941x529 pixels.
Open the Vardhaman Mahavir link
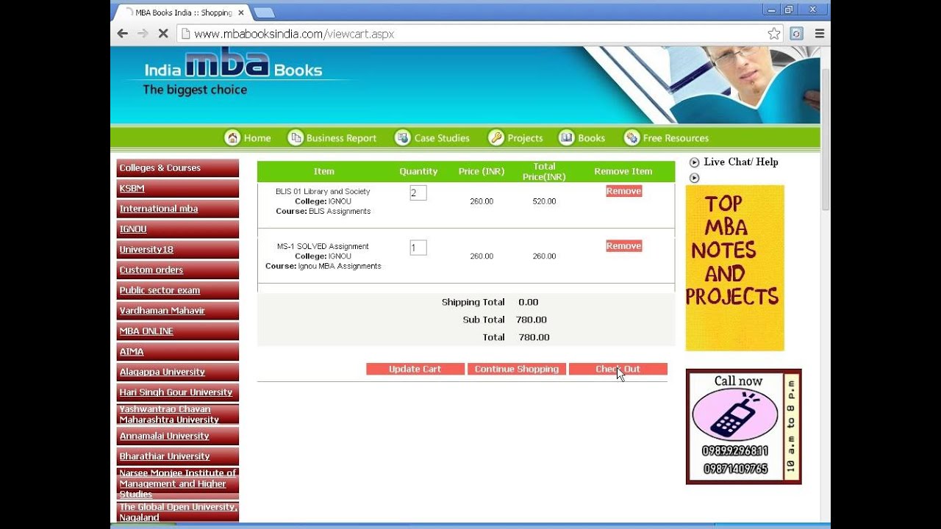tap(178, 311)
